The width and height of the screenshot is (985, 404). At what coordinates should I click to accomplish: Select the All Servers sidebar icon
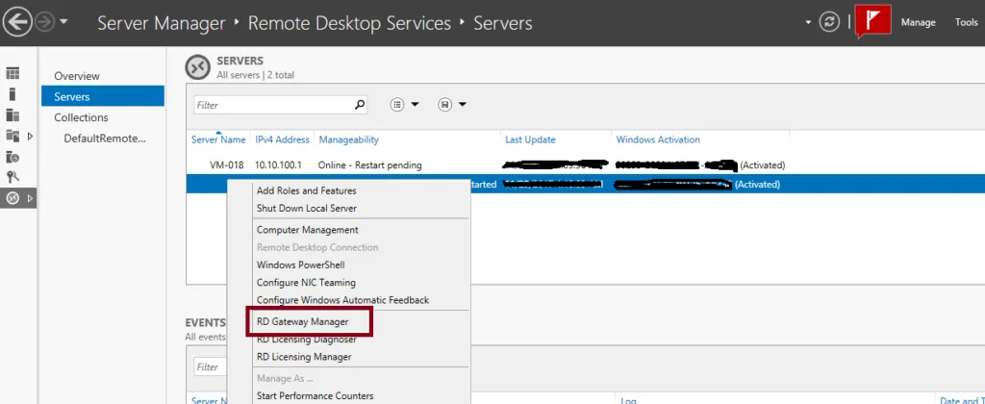pyautogui.click(x=13, y=115)
